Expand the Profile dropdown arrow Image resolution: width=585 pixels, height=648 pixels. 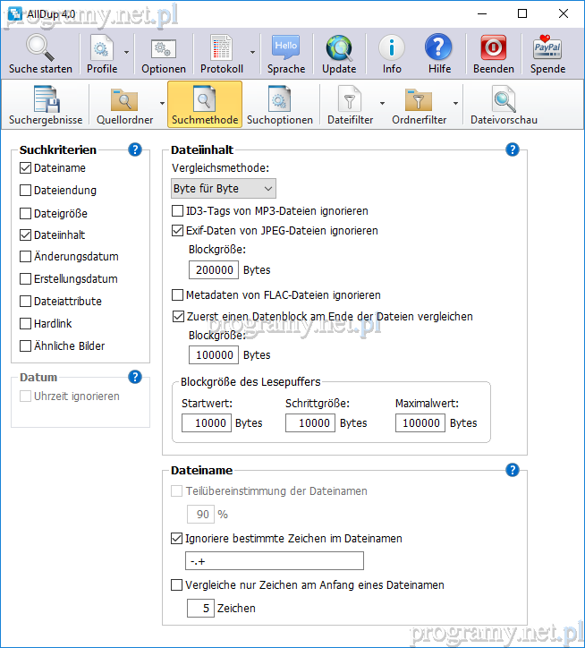click(126, 53)
